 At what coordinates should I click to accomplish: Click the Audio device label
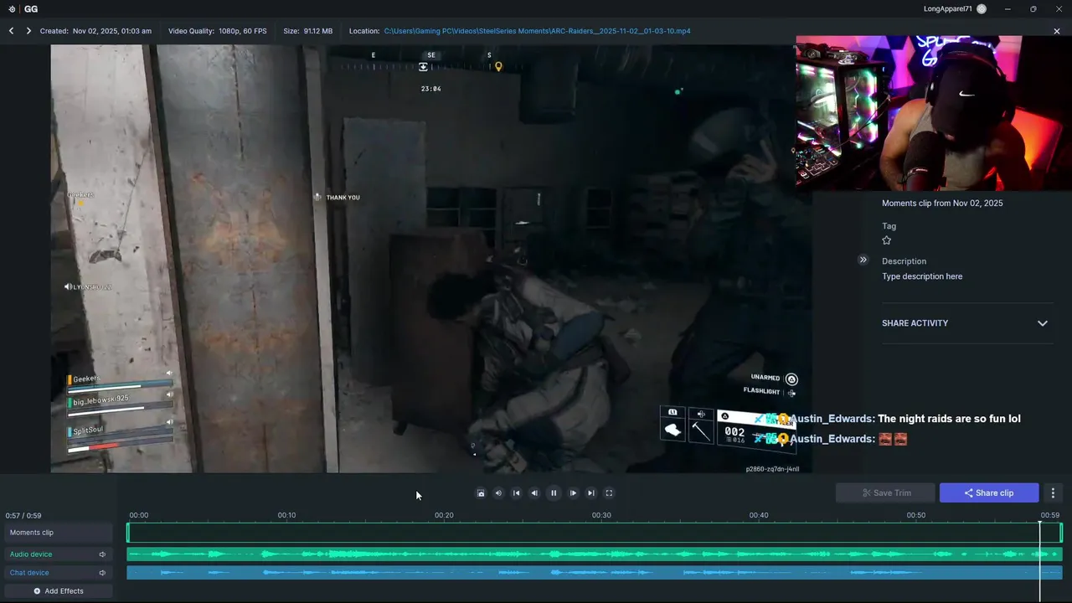(x=31, y=554)
